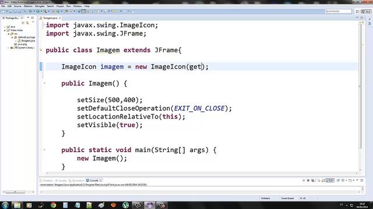Image resolution: width=373 pixels, height=209 pixels.
Task: Open the Windows Start button
Action: click(x=5, y=205)
